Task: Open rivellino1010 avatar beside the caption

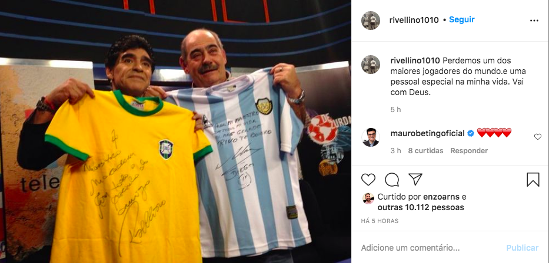Action: pyautogui.click(x=371, y=65)
